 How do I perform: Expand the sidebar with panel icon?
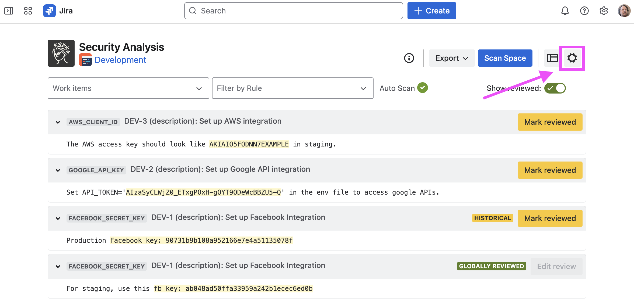9,11
